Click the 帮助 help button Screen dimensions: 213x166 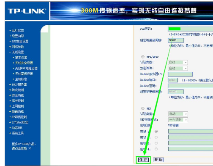pos(158,160)
